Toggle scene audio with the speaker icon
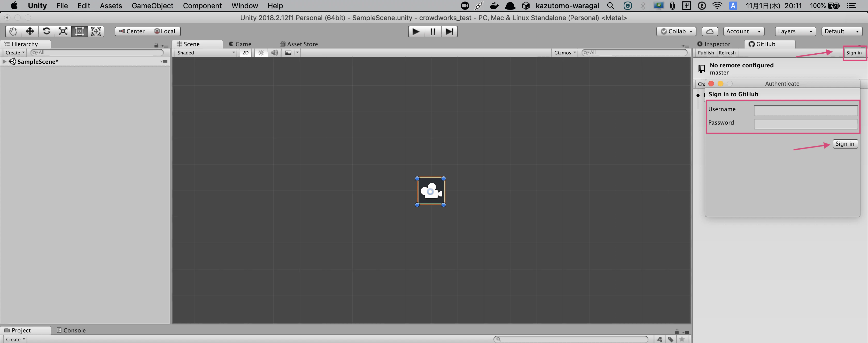Viewport: 868px width, 343px height. tap(275, 52)
